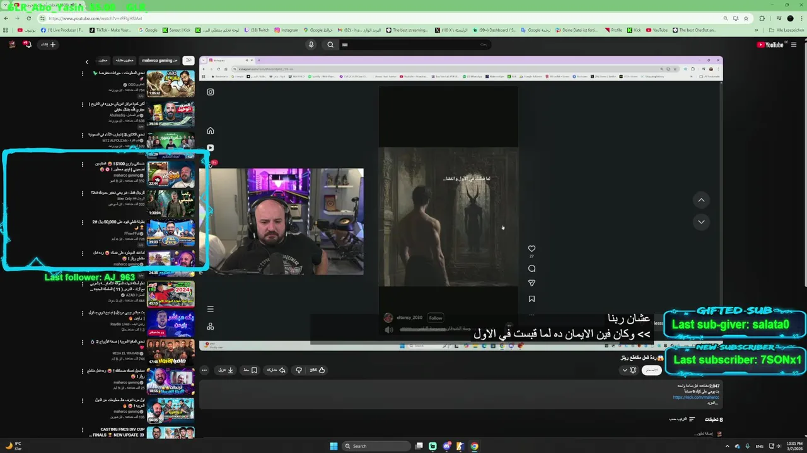Click the Follow button beside eltorsy_2030
This screenshot has height=453, width=807.
tap(436, 318)
